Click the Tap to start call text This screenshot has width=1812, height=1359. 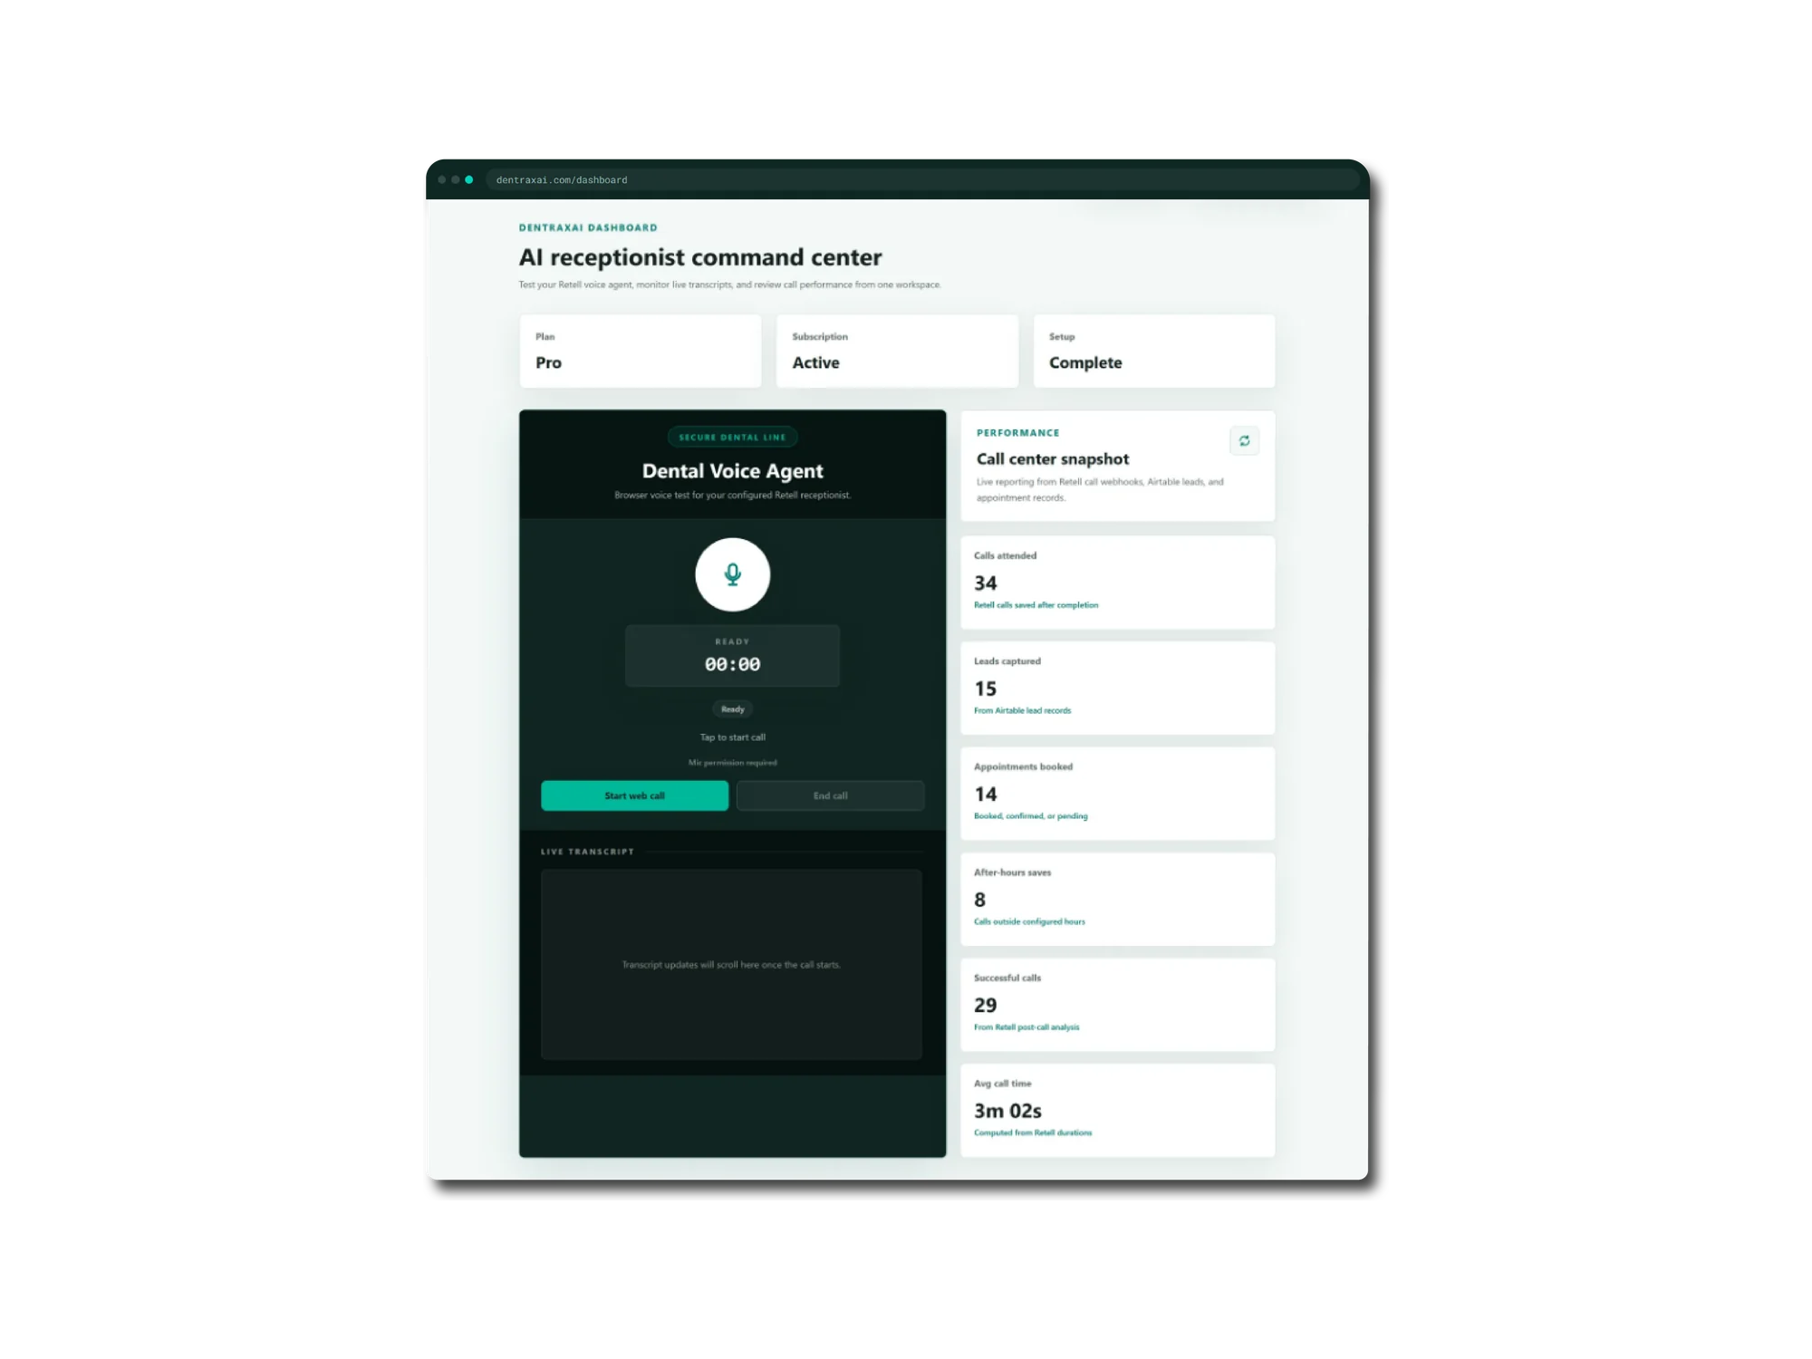click(x=732, y=737)
